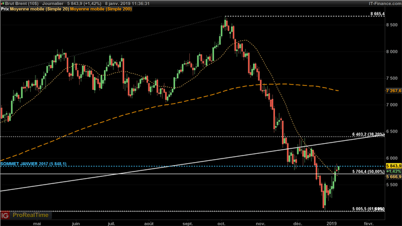Click the 8 000 level on the price axis

point(392,51)
